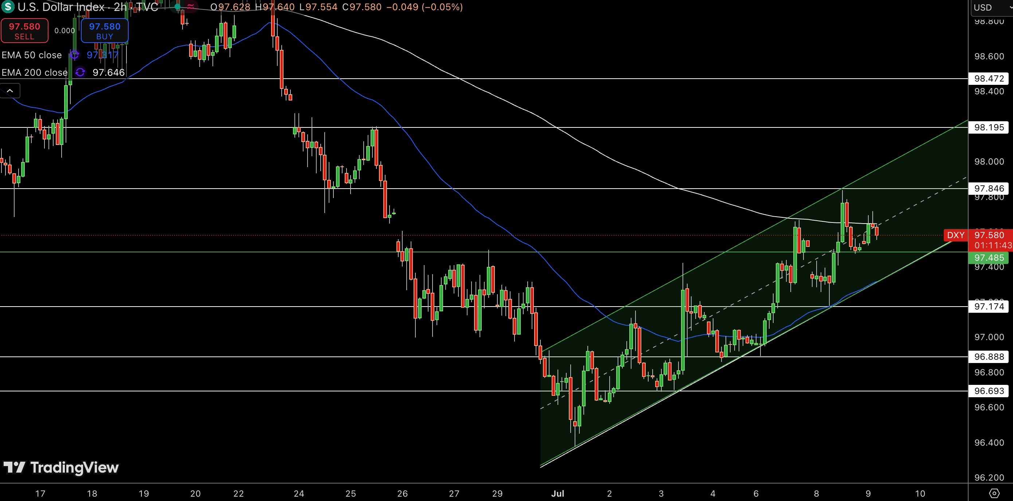
Task: Click the green dollar symbol logo
Action: click(8, 6)
